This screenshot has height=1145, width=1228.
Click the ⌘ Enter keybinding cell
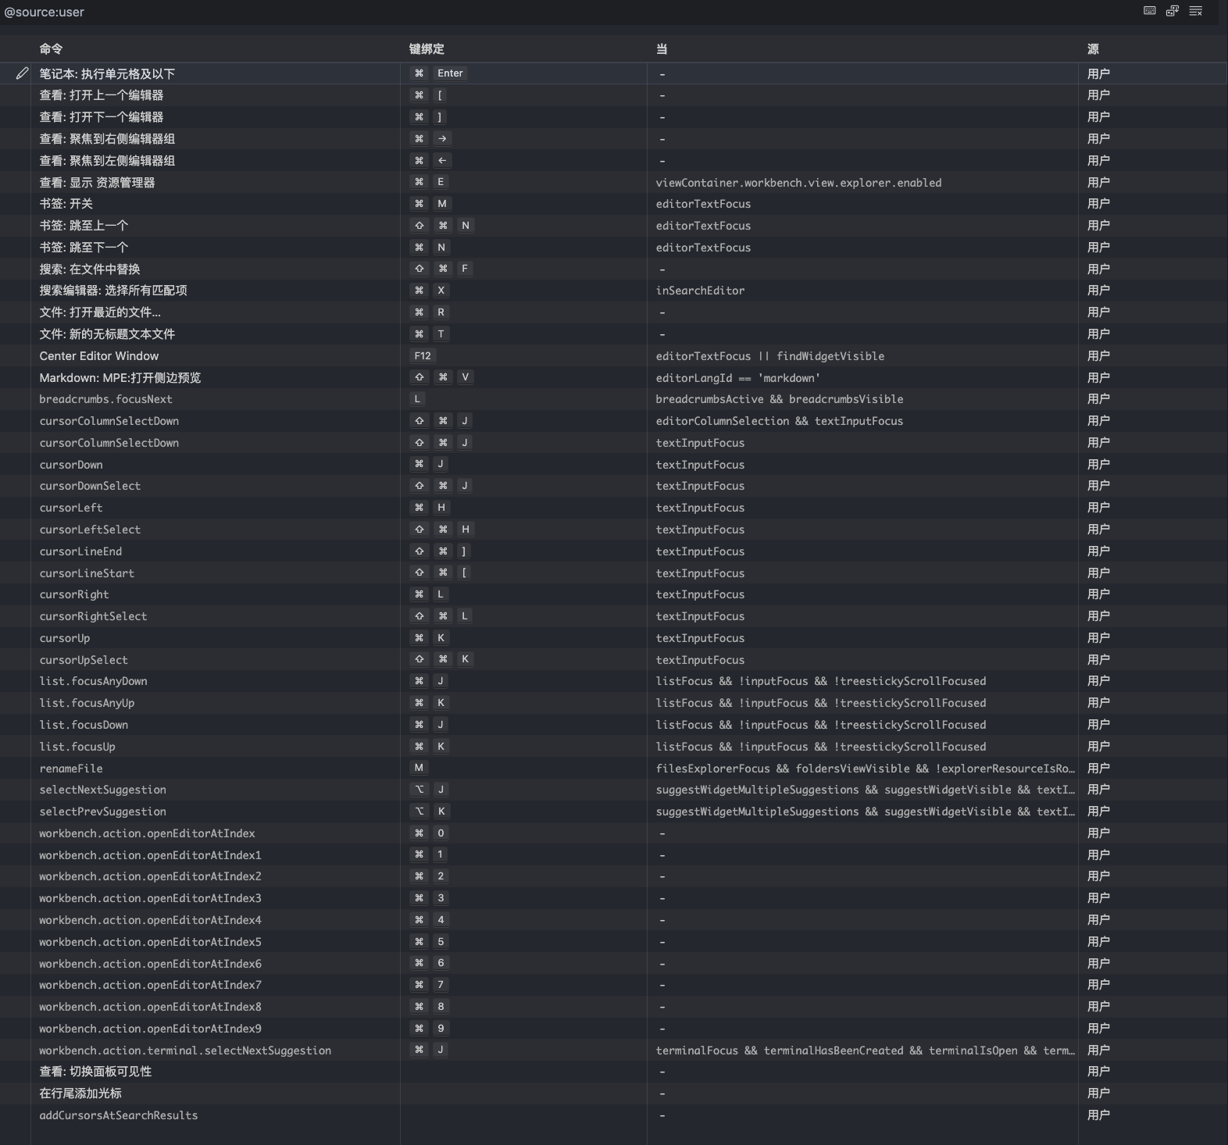click(440, 73)
